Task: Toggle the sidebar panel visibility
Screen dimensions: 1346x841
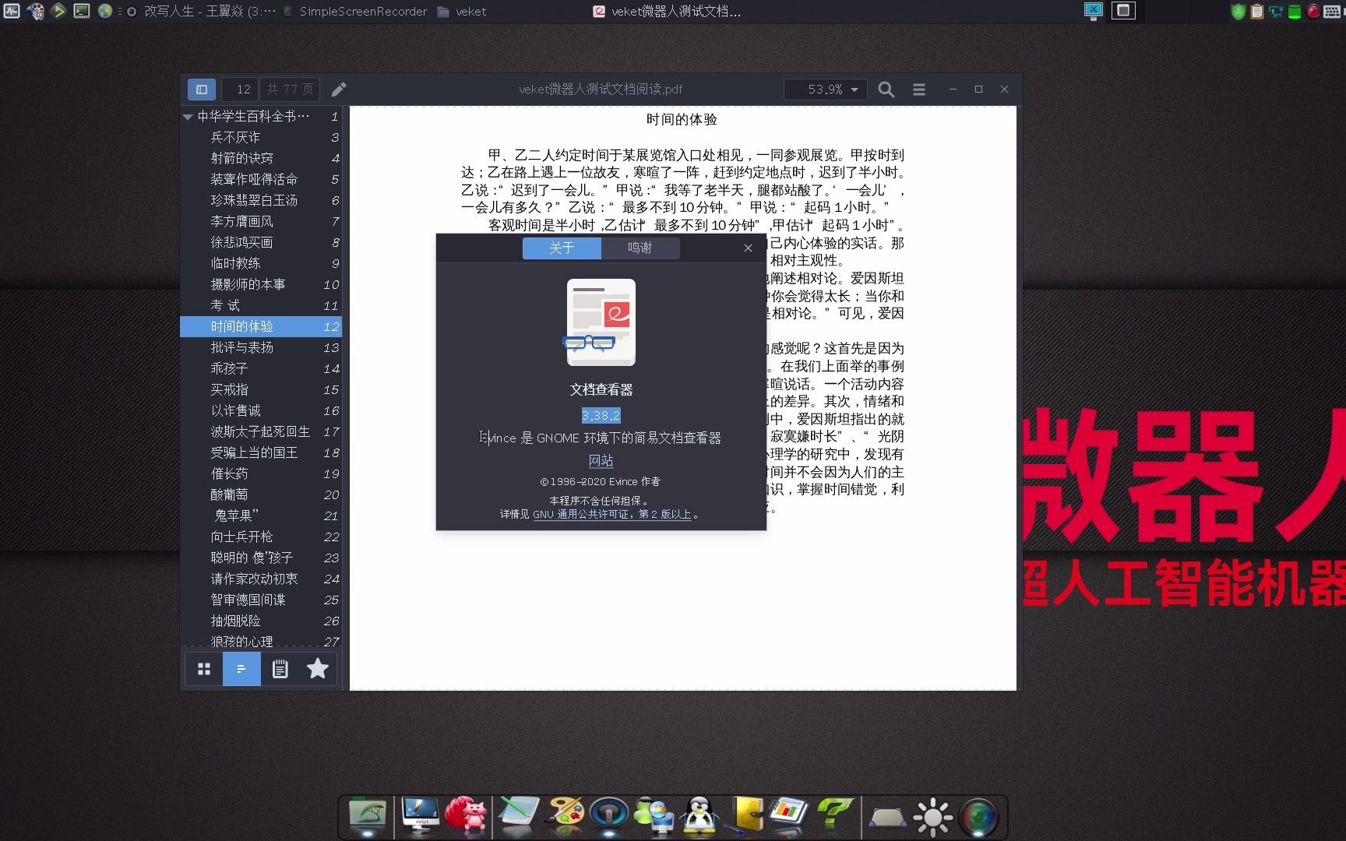Action: pos(201,89)
